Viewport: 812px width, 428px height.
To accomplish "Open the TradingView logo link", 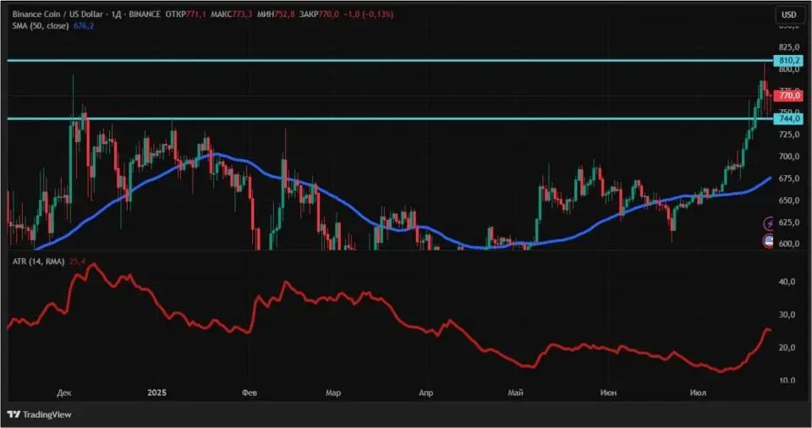I will click(x=40, y=414).
